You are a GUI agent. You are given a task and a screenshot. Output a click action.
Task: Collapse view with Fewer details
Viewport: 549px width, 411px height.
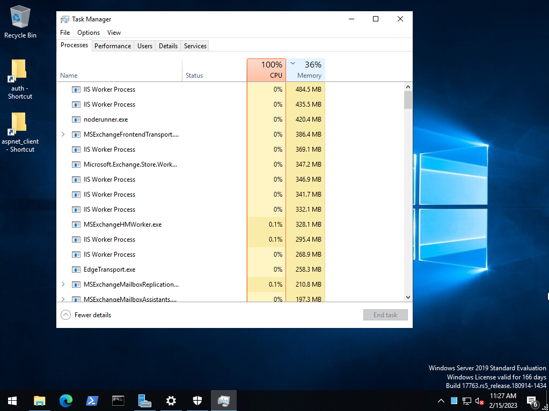pos(86,315)
